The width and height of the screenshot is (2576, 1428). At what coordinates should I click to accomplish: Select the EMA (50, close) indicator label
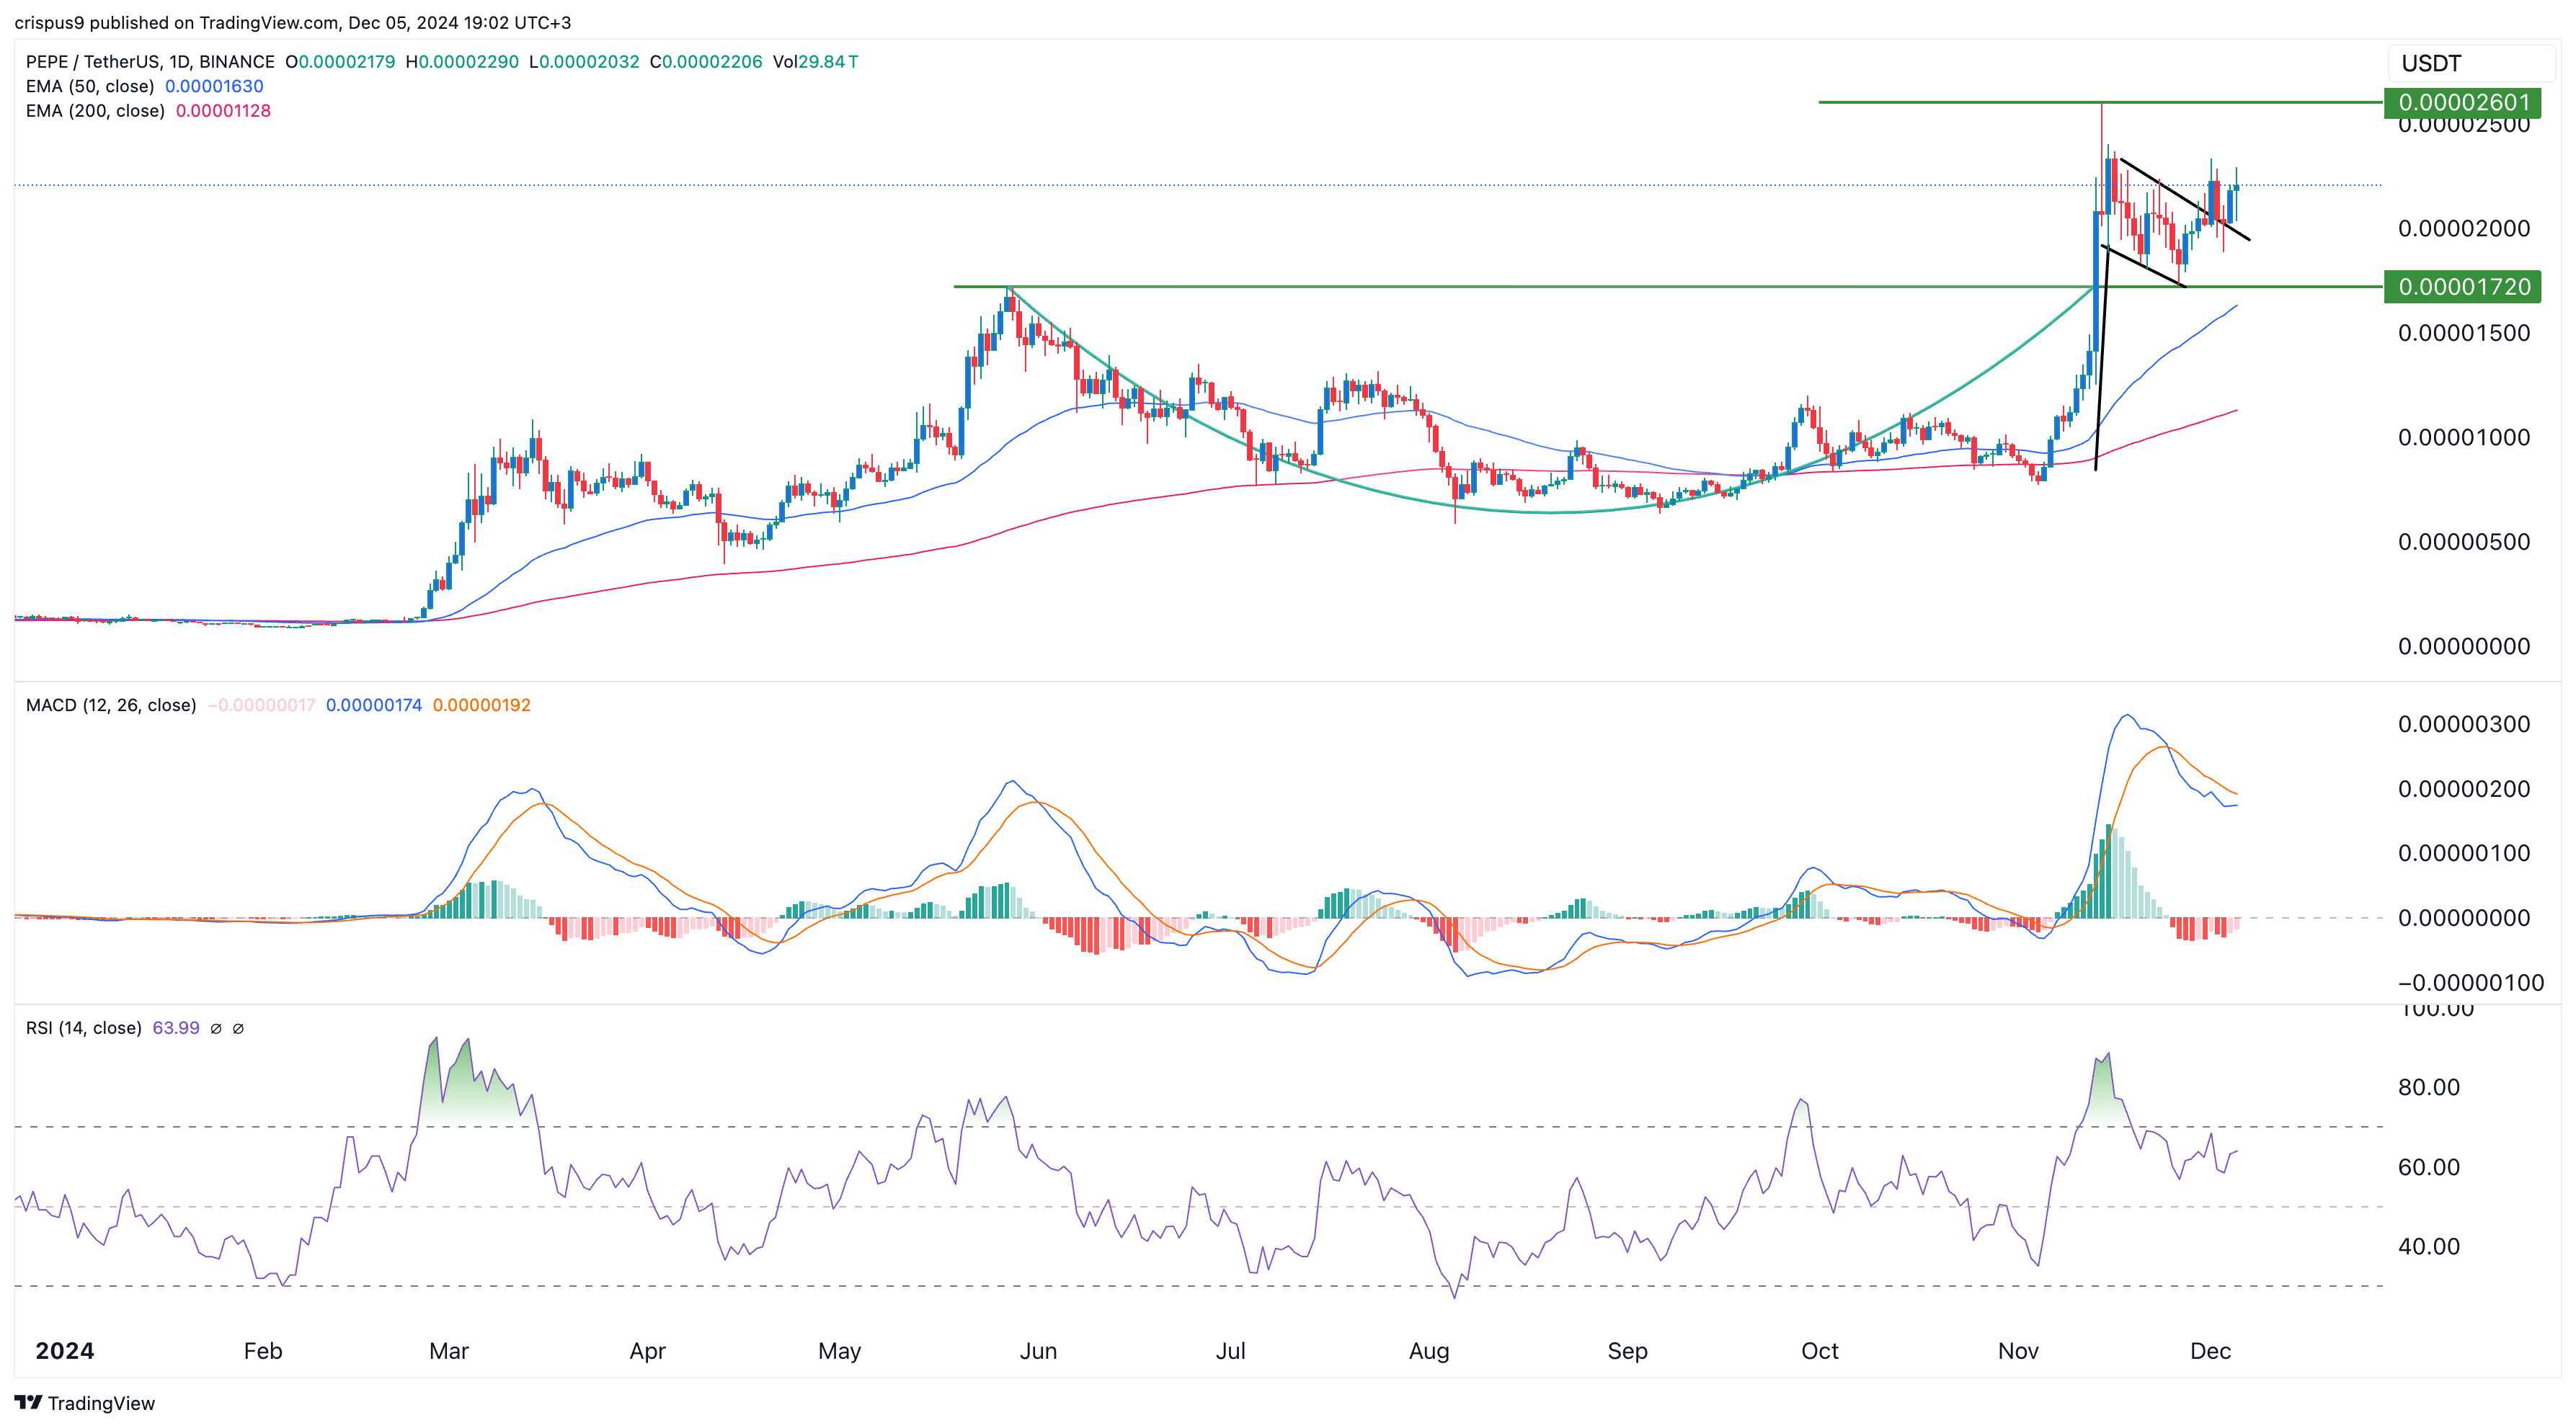click(x=90, y=86)
